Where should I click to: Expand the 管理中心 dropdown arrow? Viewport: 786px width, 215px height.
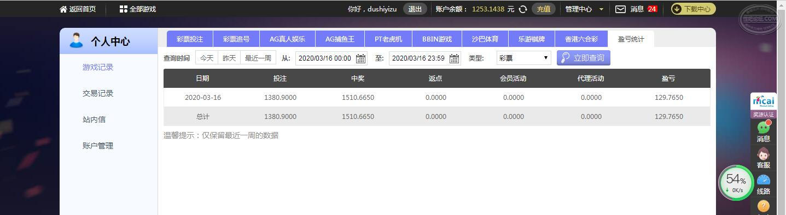(x=602, y=9)
